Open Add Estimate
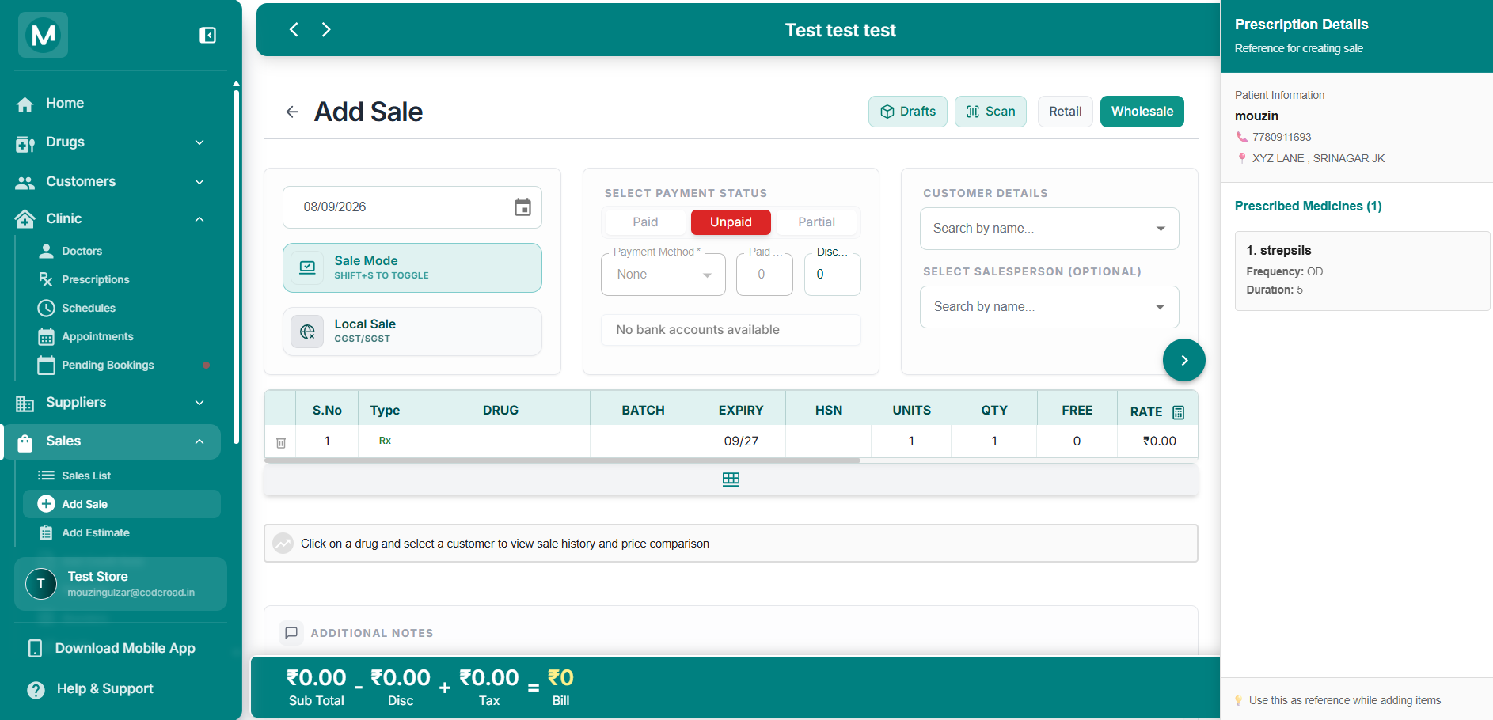This screenshot has height=720, width=1493. click(x=96, y=532)
